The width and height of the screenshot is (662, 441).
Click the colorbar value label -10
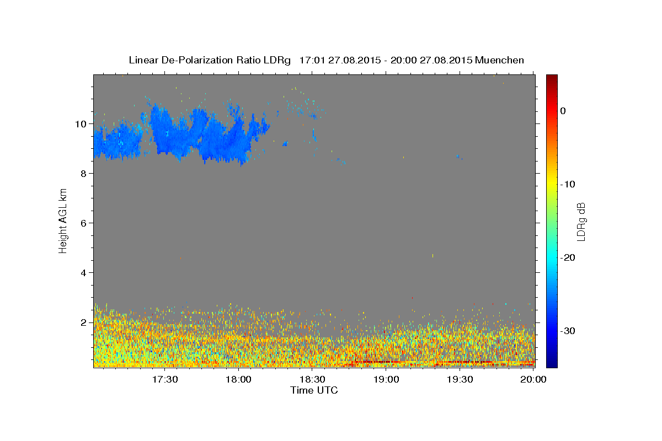[x=568, y=184]
